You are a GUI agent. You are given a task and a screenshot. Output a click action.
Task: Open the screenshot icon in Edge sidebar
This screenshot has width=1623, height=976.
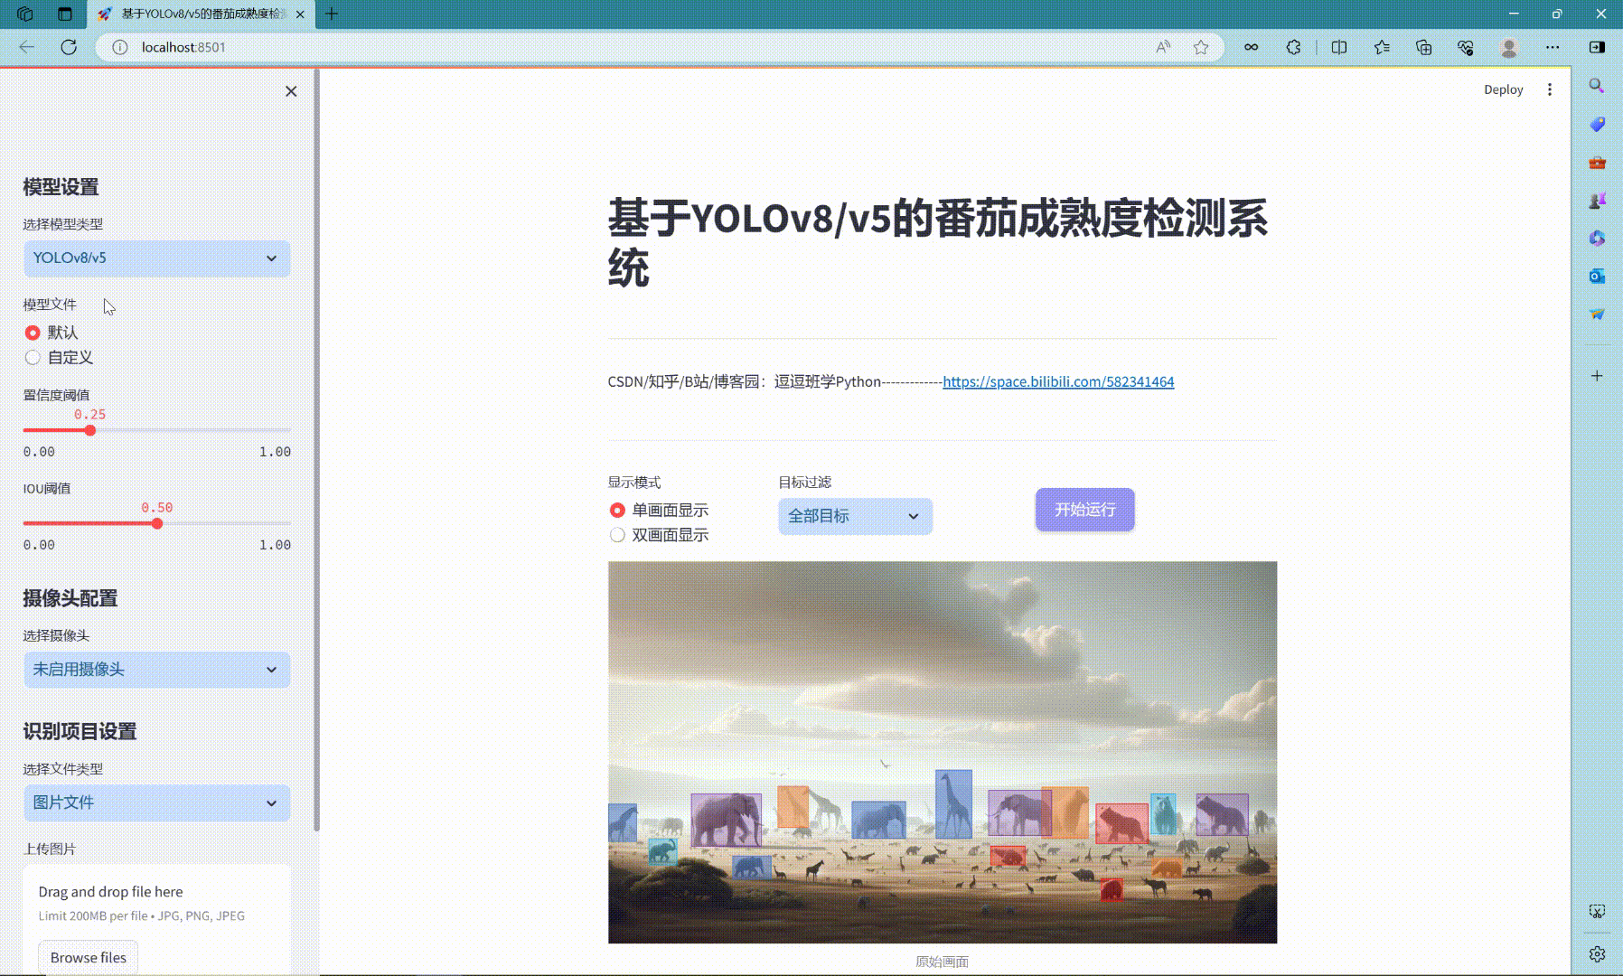[1597, 912]
